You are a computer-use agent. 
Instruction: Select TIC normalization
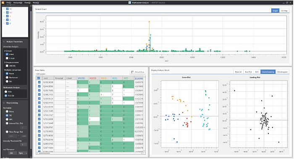pyautogui.click(x=7, y=115)
